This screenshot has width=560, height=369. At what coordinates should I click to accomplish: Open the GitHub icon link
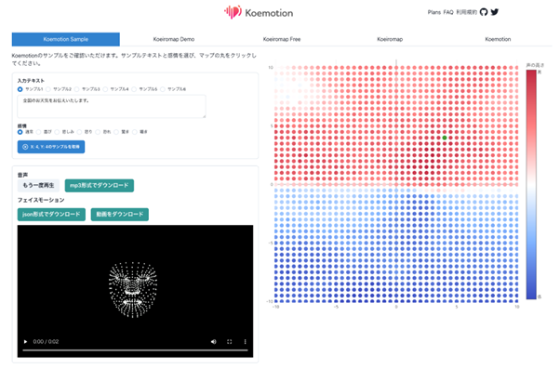[483, 12]
